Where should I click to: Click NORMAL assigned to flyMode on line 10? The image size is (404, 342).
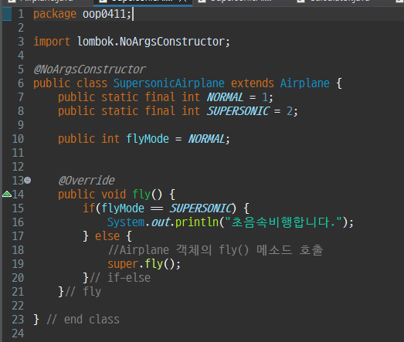coord(206,139)
